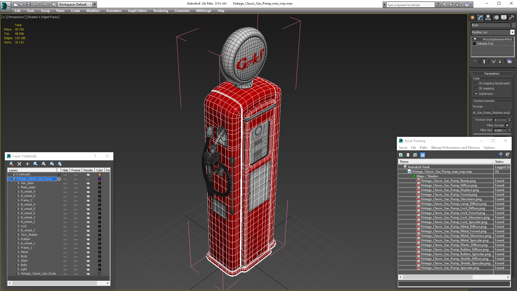
Task: Open the Hierarchy command panel tab
Action: tap(488, 18)
